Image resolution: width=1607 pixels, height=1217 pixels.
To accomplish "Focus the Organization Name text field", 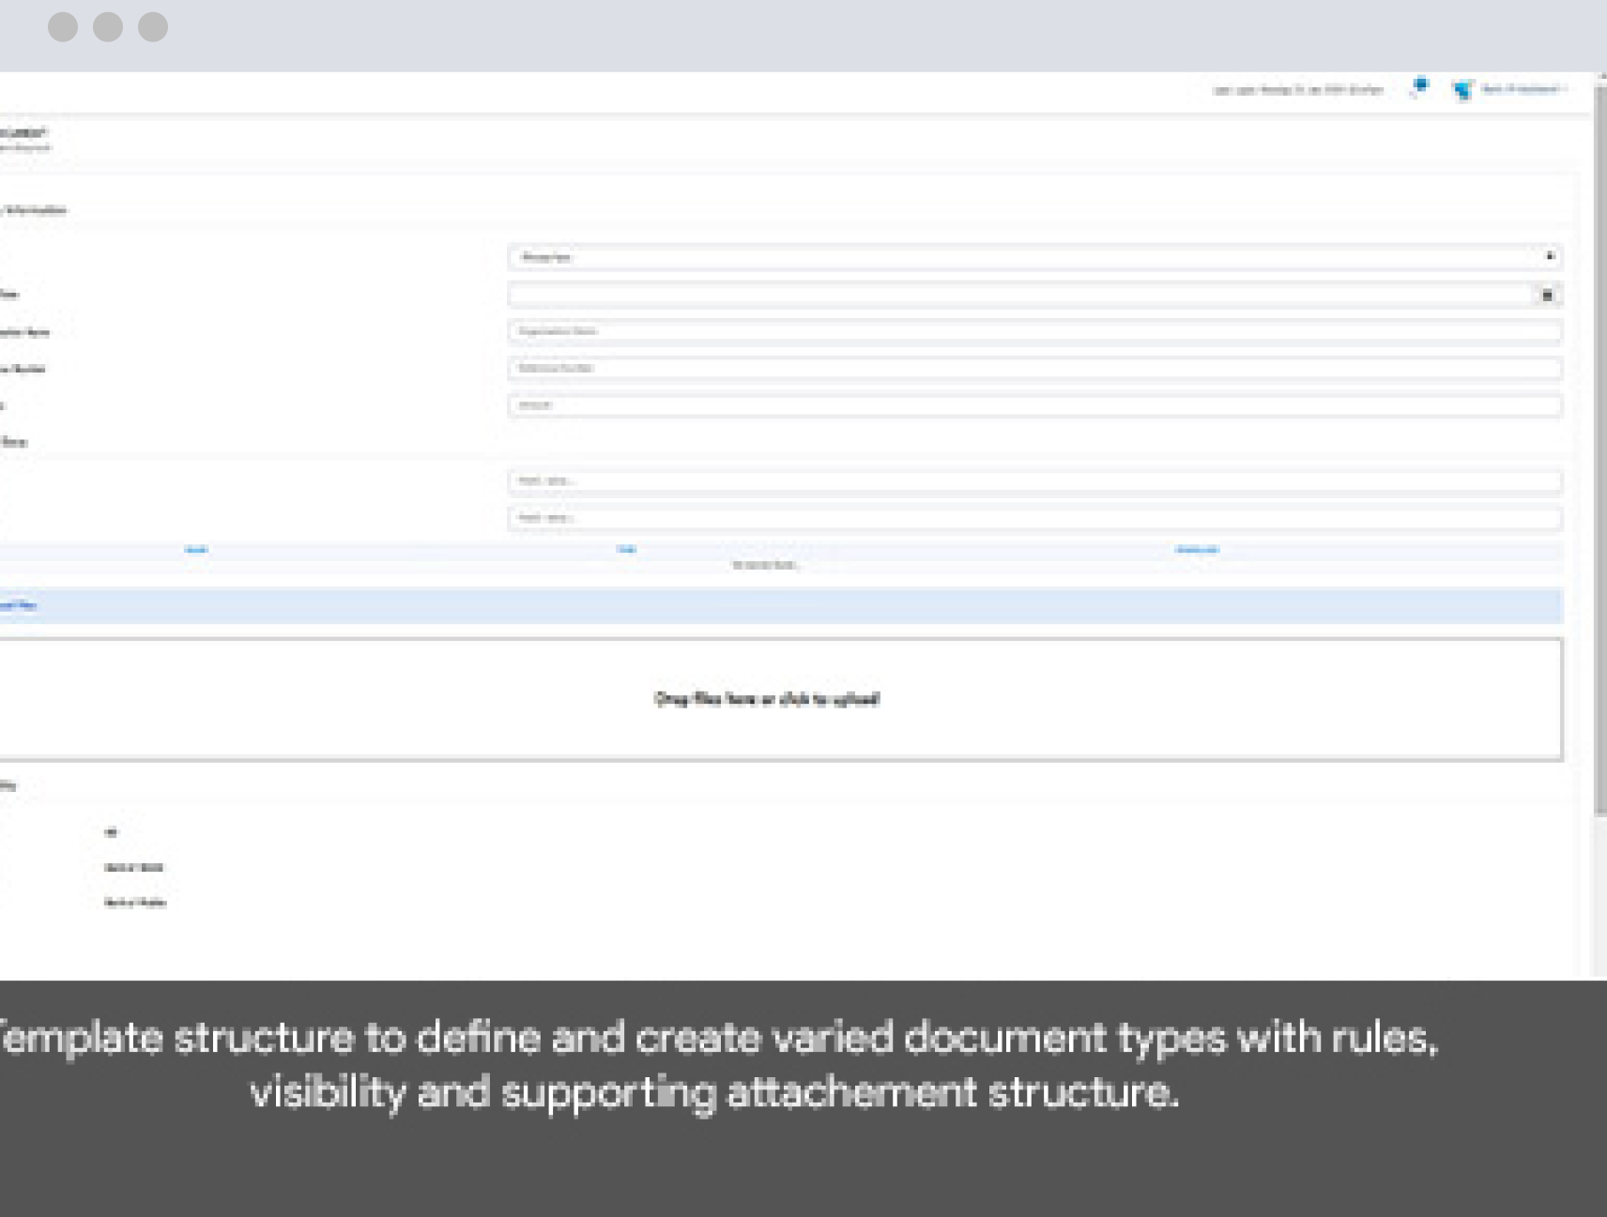I will point(1034,331).
